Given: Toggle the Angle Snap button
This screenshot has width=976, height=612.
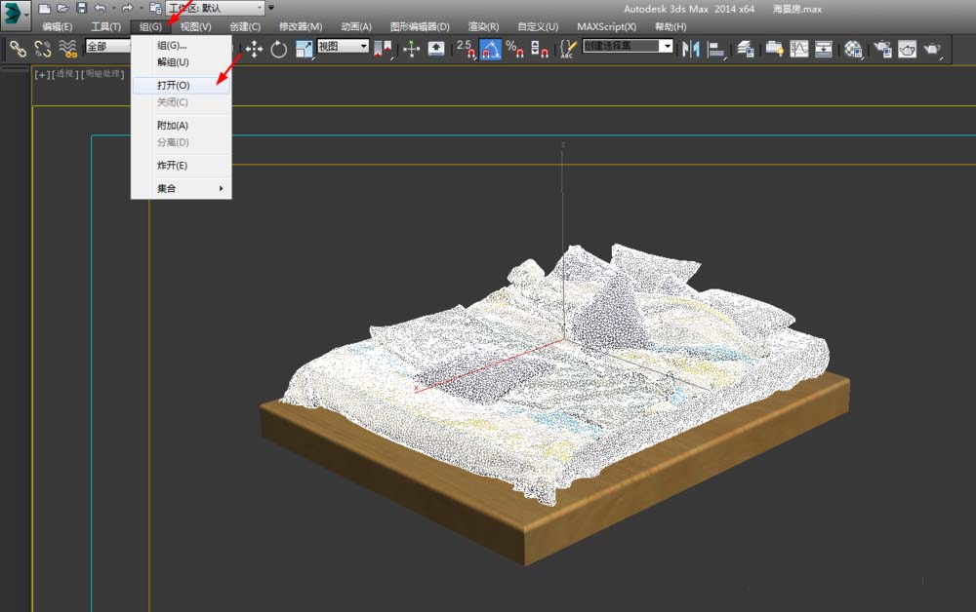Looking at the screenshot, I should [491, 48].
